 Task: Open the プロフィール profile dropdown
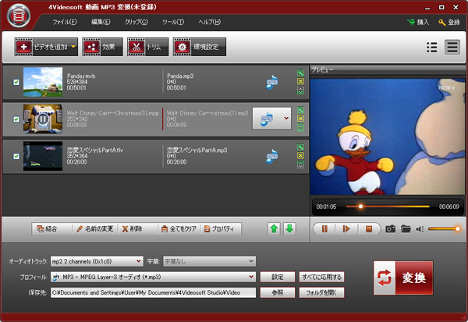pyautogui.click(x=153, y=277)
